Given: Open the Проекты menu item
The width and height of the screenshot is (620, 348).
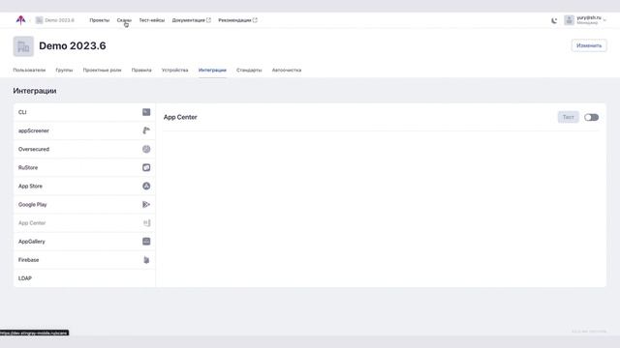Looking at the screenshot, I should point(99,20).
